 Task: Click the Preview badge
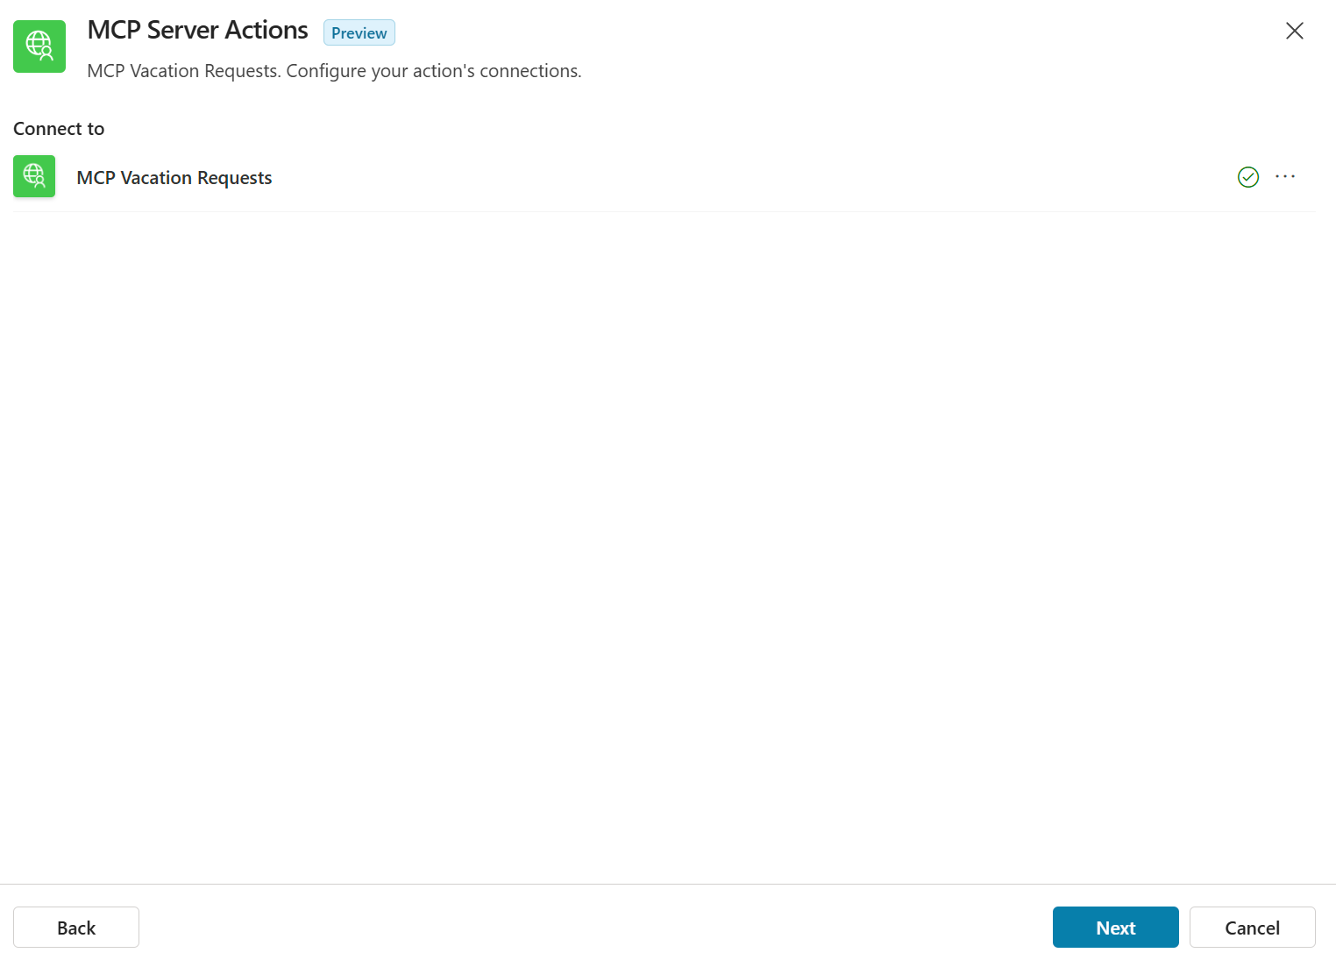[359, 32]
